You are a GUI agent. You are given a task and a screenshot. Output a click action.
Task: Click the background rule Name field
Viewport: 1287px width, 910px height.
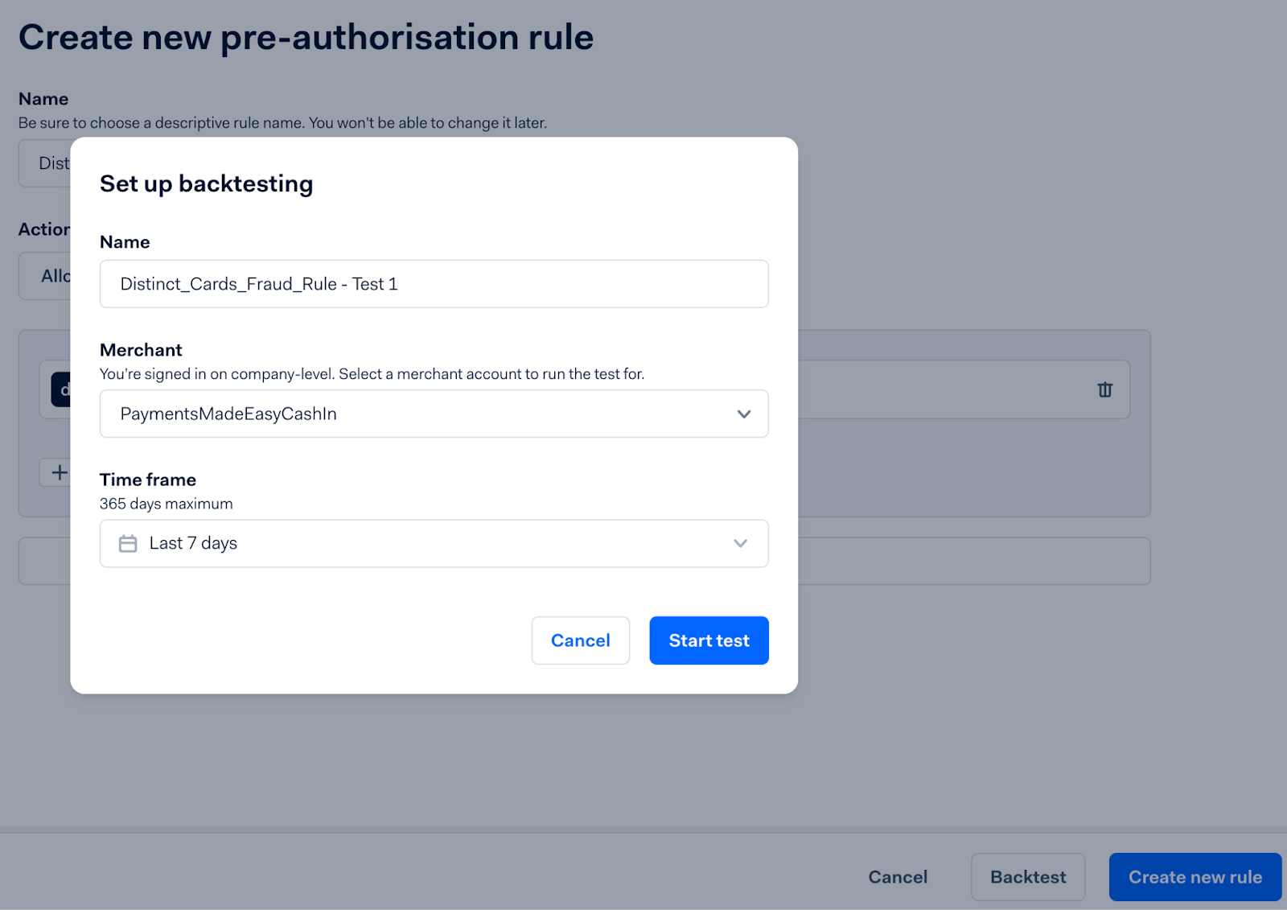point(45,163)
